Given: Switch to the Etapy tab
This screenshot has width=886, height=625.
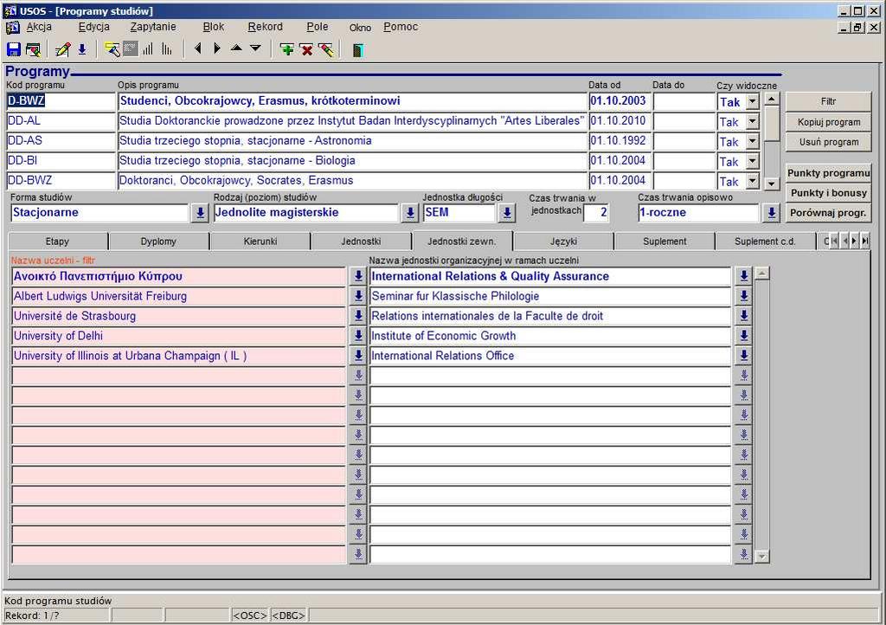Looking at the screenshot, I should pyautogui.click(x=57, y=242).
